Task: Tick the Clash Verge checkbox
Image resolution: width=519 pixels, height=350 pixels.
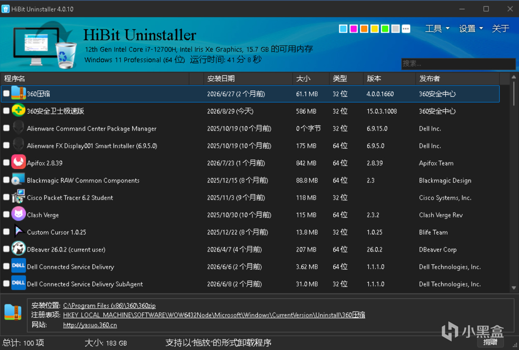Action: click(6, 215)
